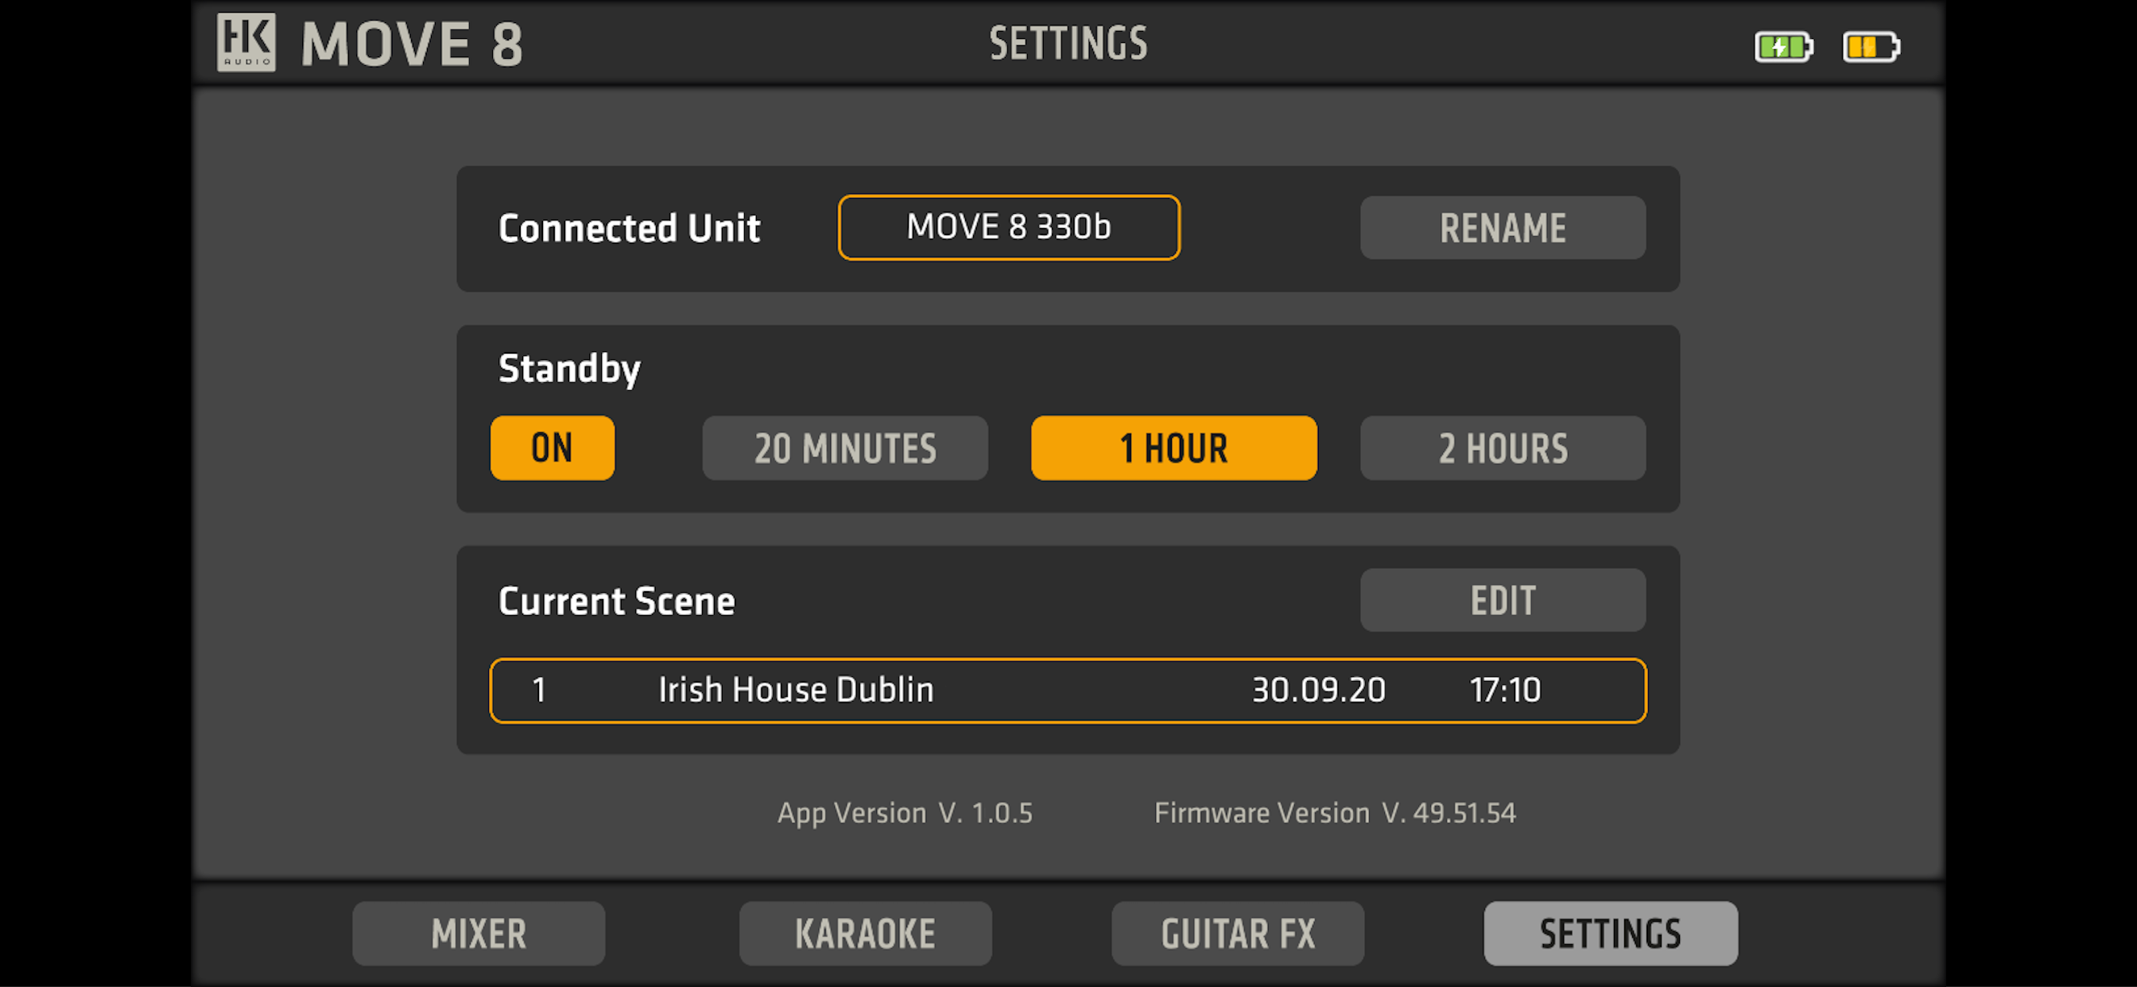The height and width of the screenshot is (987, 2137).
Task: Tap the green charging battery icon
Action: [1782, 46]
